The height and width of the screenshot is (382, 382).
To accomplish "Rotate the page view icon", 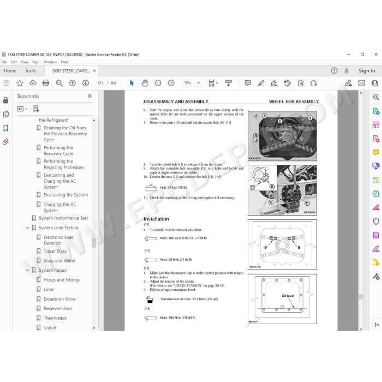I will point(314,83).
